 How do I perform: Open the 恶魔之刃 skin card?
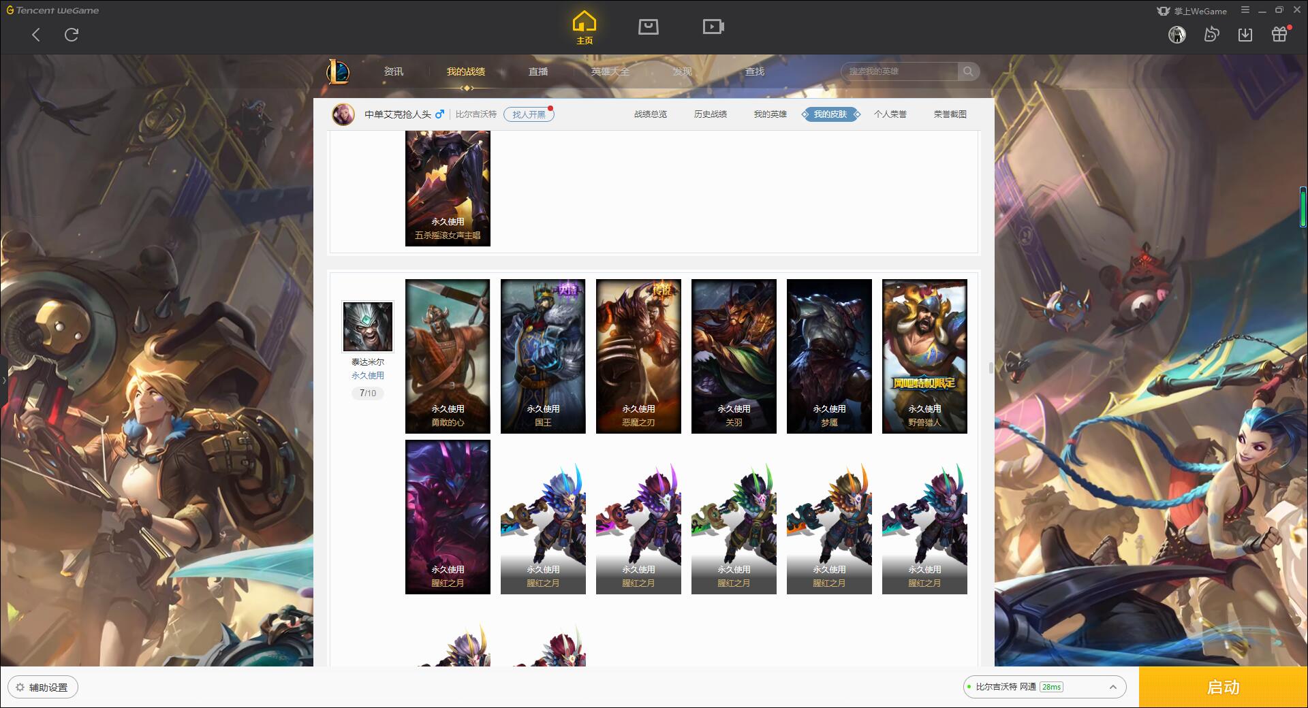click(x=638, y=356)
